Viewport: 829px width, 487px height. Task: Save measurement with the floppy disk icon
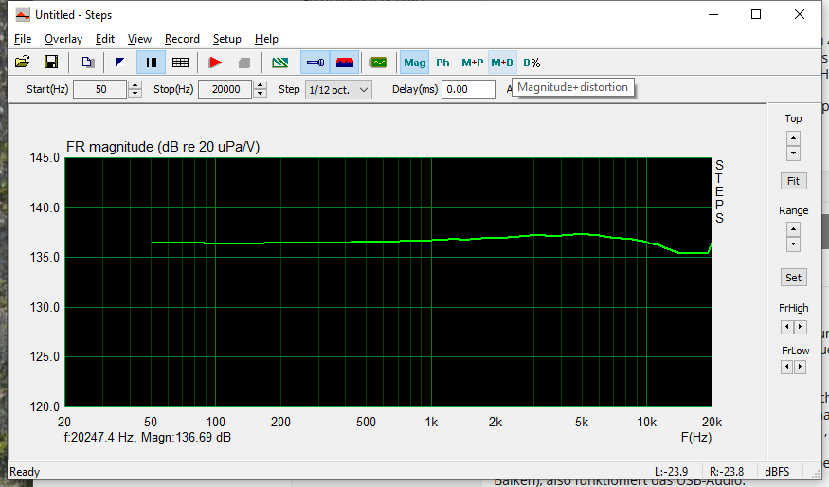[51, 63]
